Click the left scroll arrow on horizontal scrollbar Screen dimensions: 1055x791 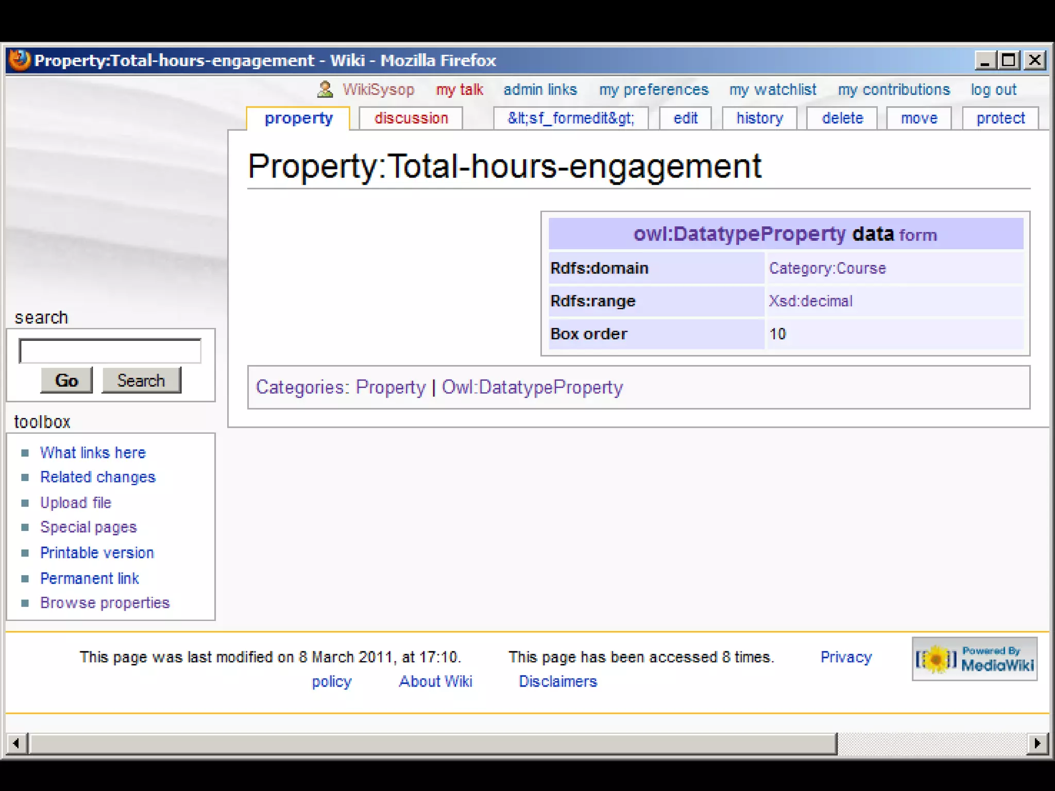(x=16, y=743)
